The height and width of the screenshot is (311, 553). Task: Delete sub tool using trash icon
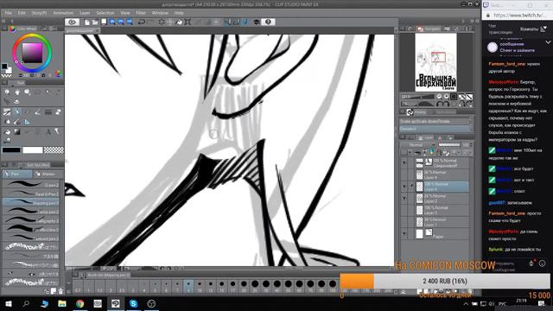tap(60, 291)
